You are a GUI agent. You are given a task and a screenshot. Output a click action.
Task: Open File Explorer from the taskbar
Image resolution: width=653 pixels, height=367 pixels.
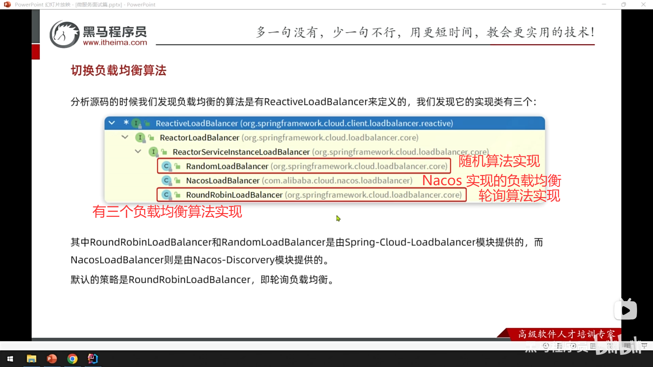31,359
